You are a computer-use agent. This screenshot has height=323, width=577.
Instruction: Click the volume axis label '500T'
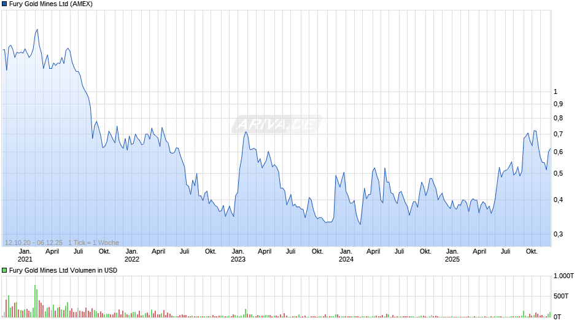[561, 296]
